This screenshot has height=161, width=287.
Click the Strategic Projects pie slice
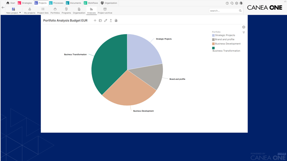(x=142, y=51)
